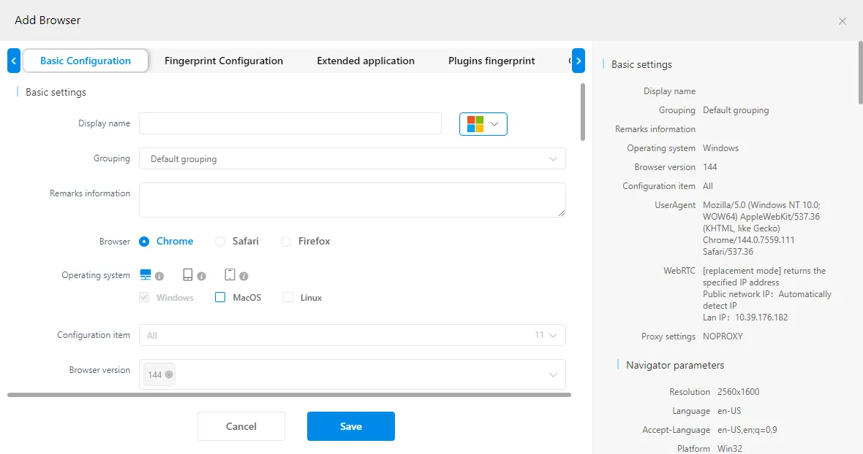Open the Grouping dropdown
Viewport: 863px width, 454px height.
click(x=352, y=158)
